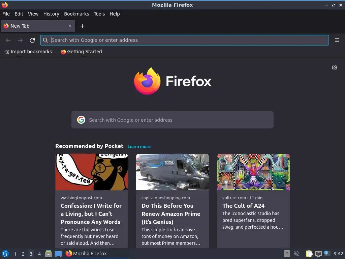The width and height of the screenshot is (345, 259).
Task: Open the Help menu
Action: click(115, 14)
